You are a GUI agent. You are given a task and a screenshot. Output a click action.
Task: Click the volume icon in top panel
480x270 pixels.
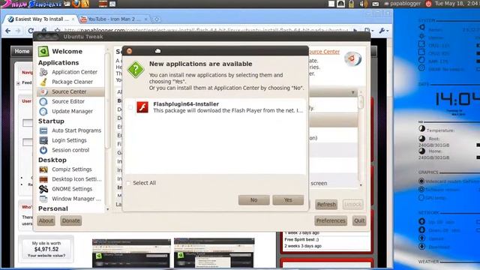[363, 4]
